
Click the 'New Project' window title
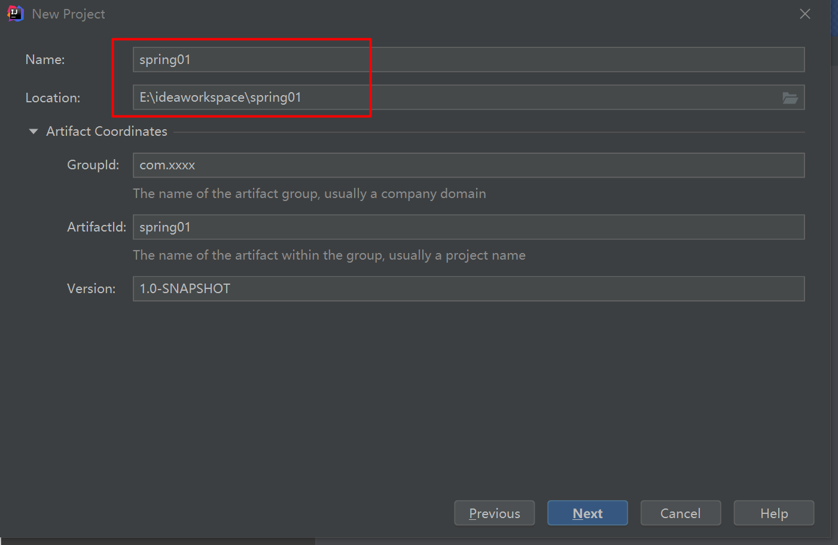[x=68, y=14]
